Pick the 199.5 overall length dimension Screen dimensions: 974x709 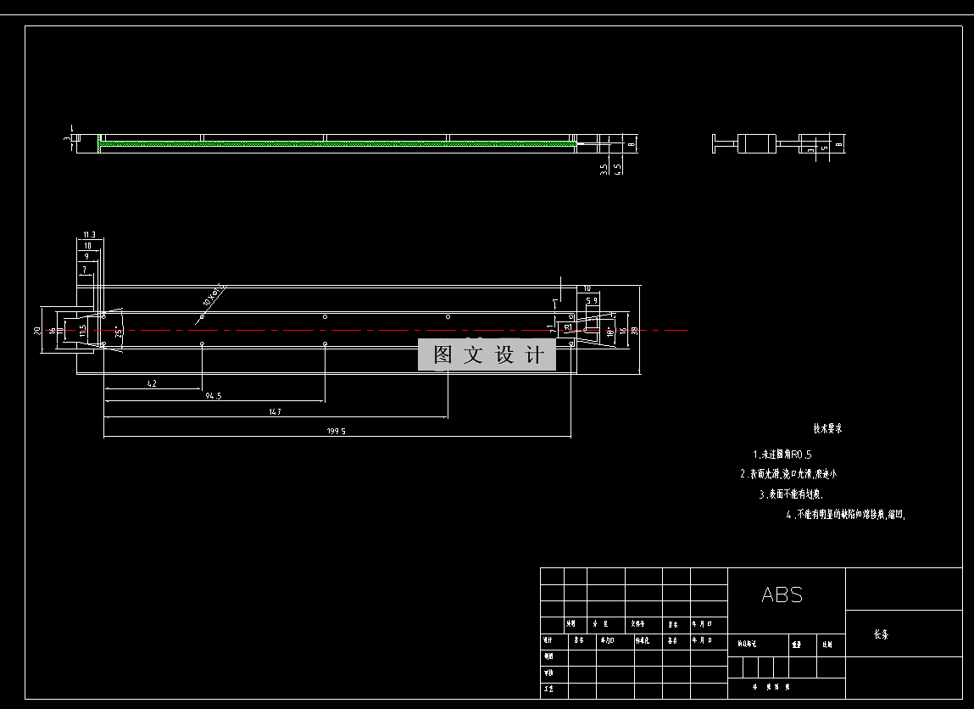coord(336,431)
